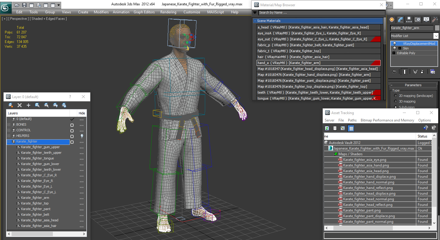Open the Create command panel tab
This screenshot has height=240, width=440.
(392, 20)
